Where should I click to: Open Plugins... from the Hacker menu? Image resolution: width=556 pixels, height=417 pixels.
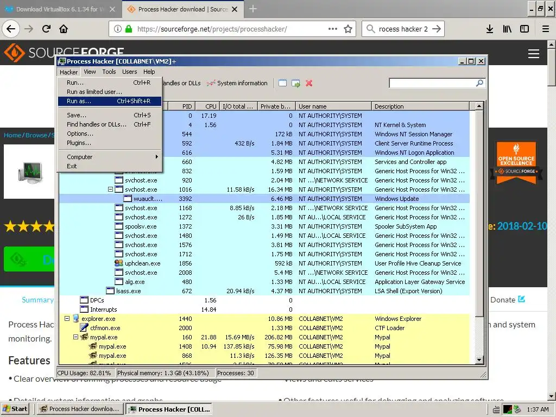110,143
